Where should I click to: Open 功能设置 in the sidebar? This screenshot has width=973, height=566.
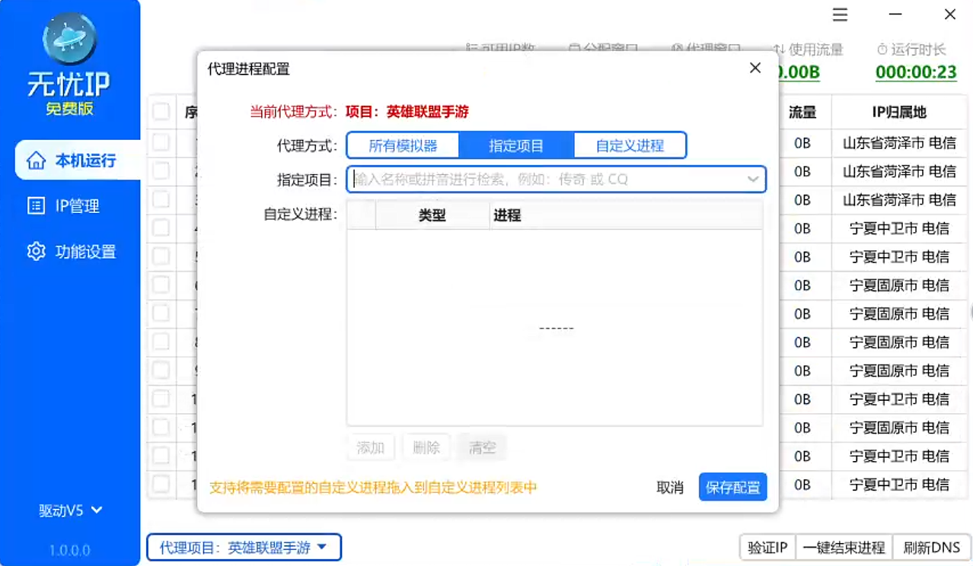(70, 252)
